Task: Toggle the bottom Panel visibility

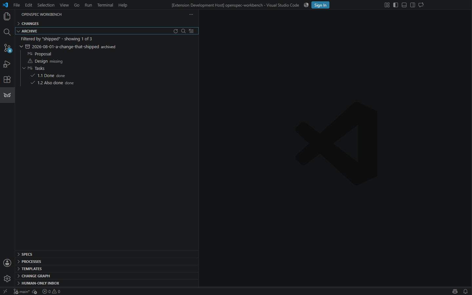Action: click(x=404, y=5)
